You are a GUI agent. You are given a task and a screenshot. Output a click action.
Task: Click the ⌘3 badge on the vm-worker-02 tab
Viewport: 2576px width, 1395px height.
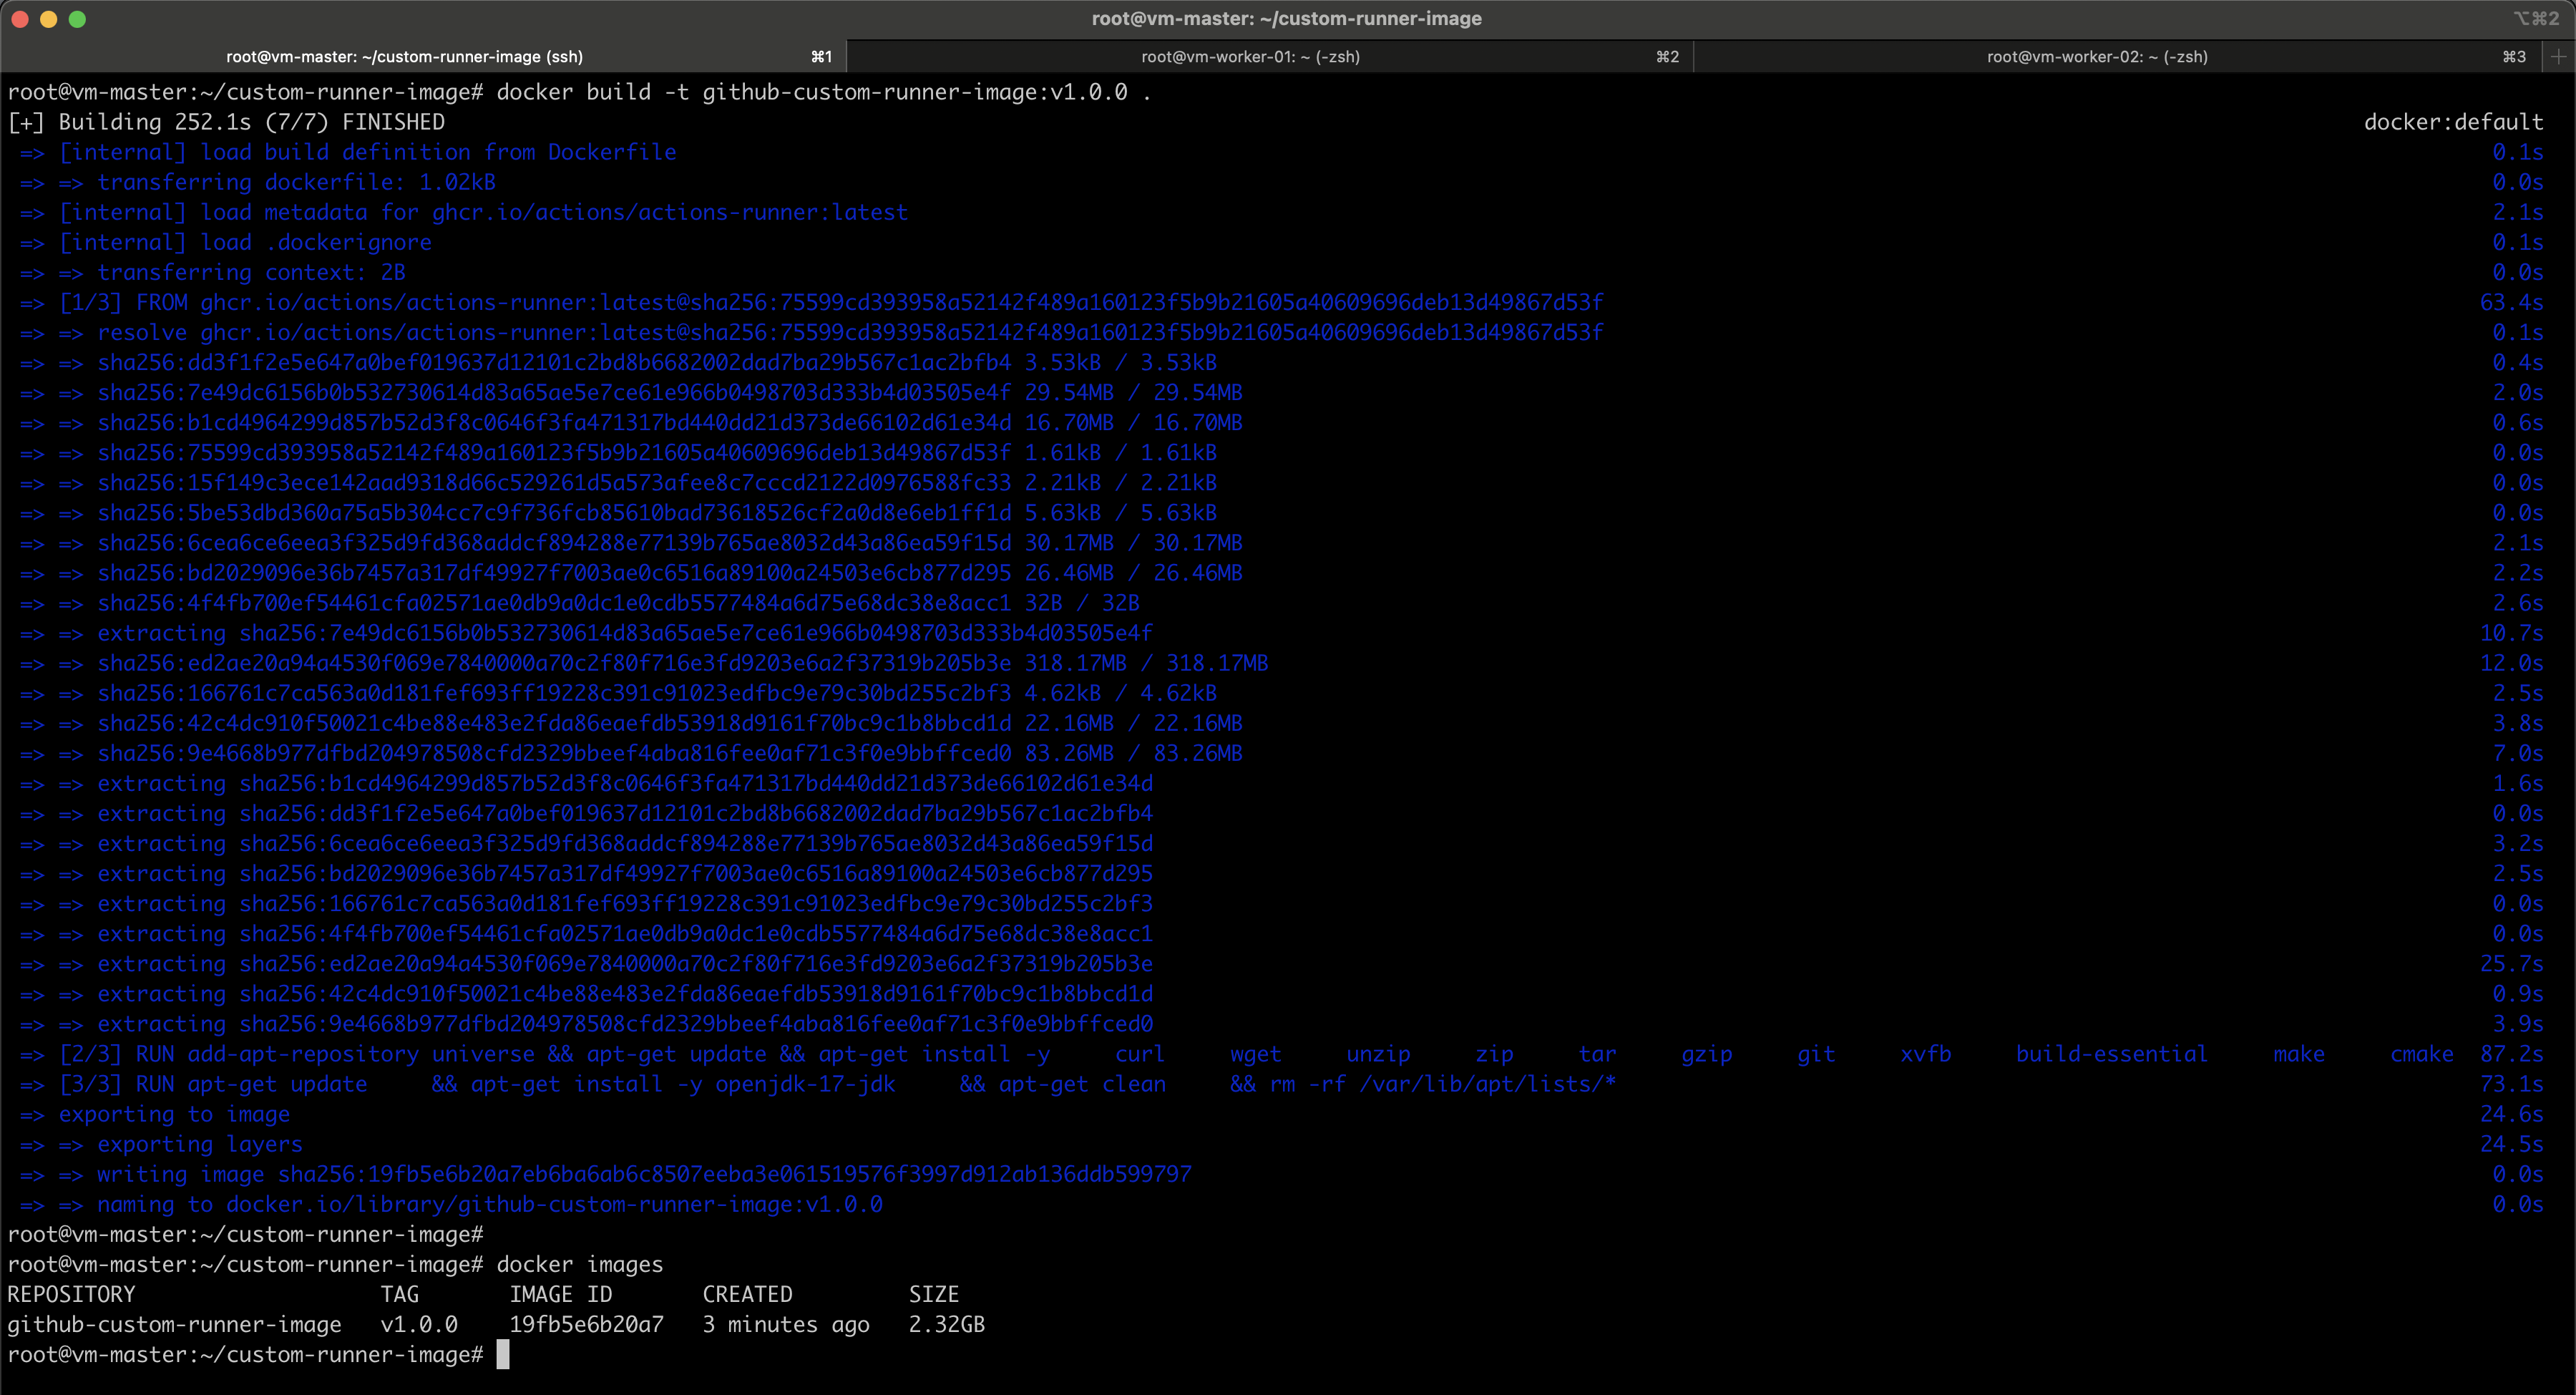[2515, 56]
